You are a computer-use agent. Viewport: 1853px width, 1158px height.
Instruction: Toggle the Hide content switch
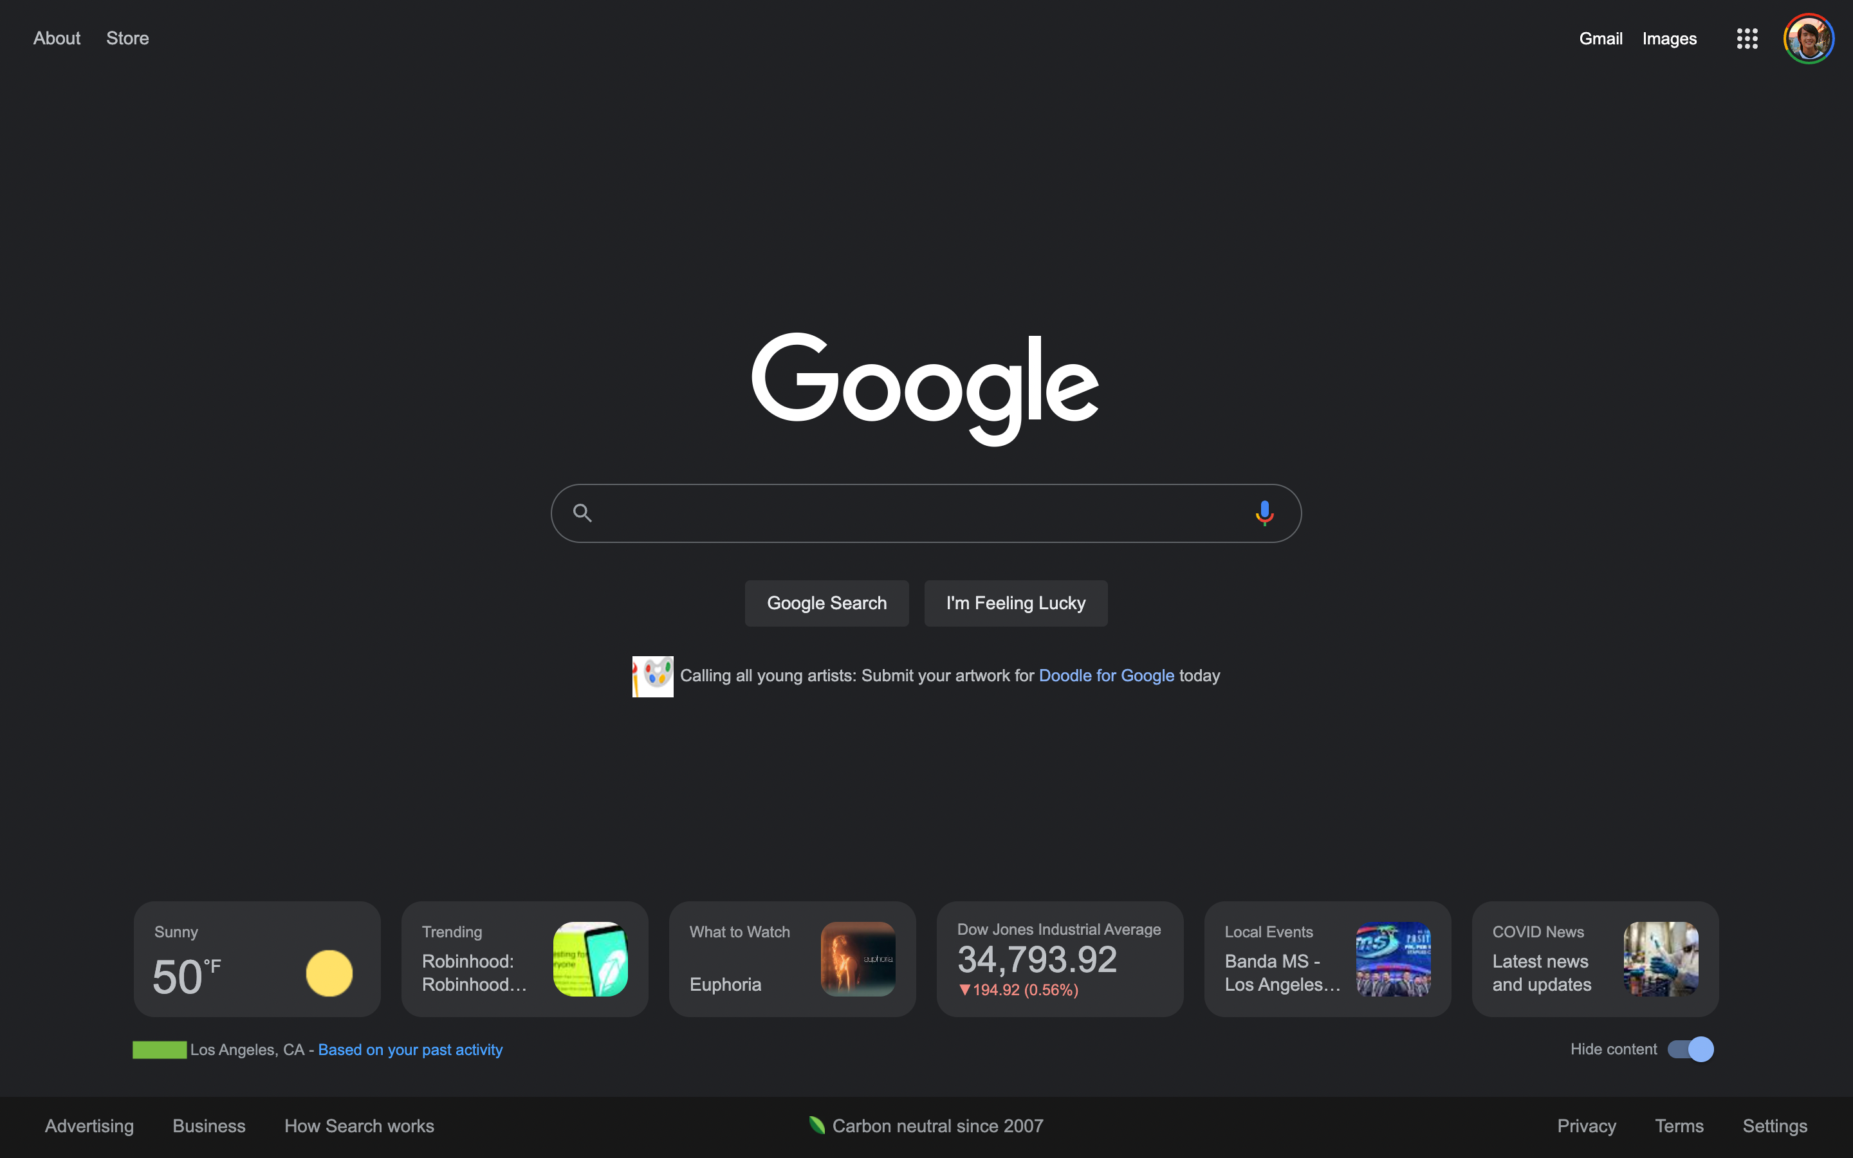[x=1690, y=1049]
